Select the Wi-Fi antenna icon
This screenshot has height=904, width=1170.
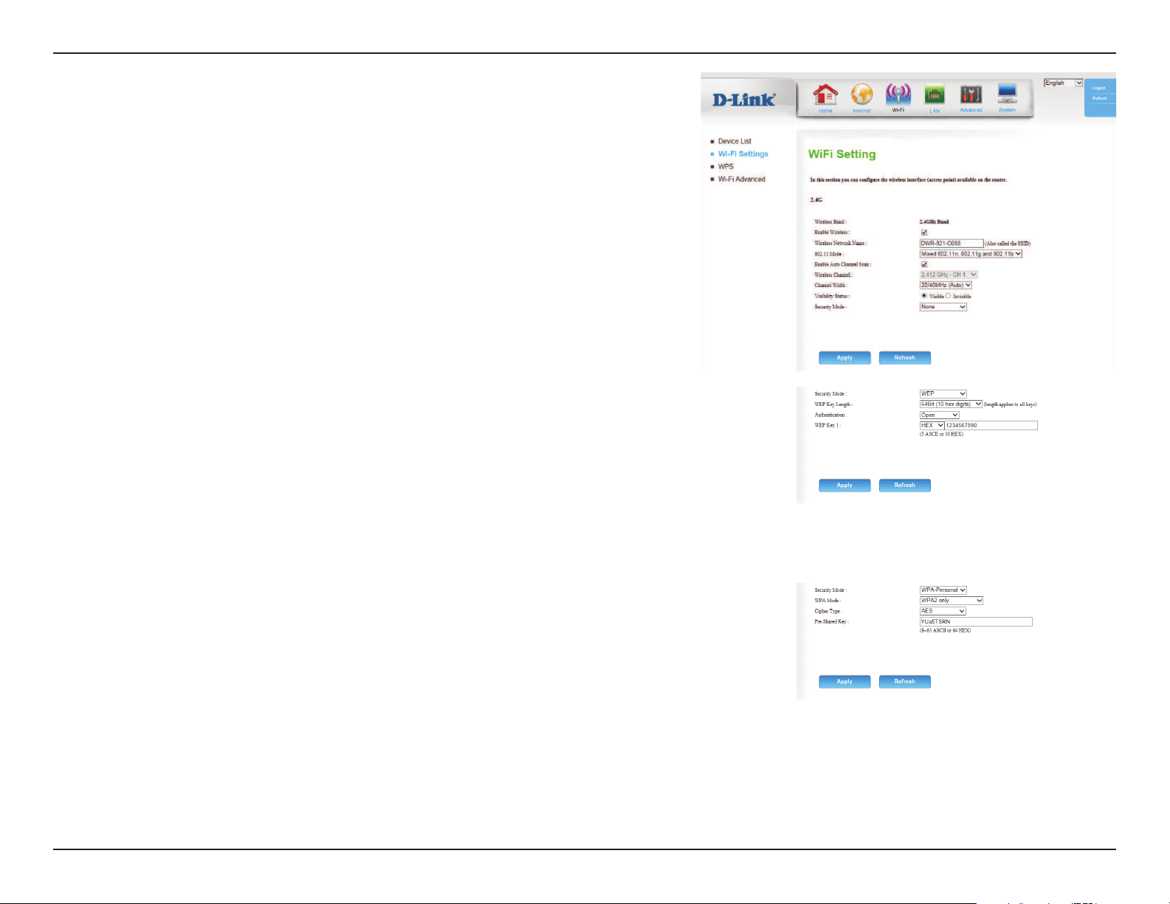tap(898, 94)
